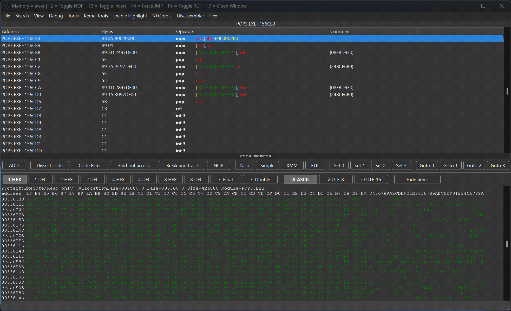
Task: Switch display to 8 HEX
Action: coord(171,179)
